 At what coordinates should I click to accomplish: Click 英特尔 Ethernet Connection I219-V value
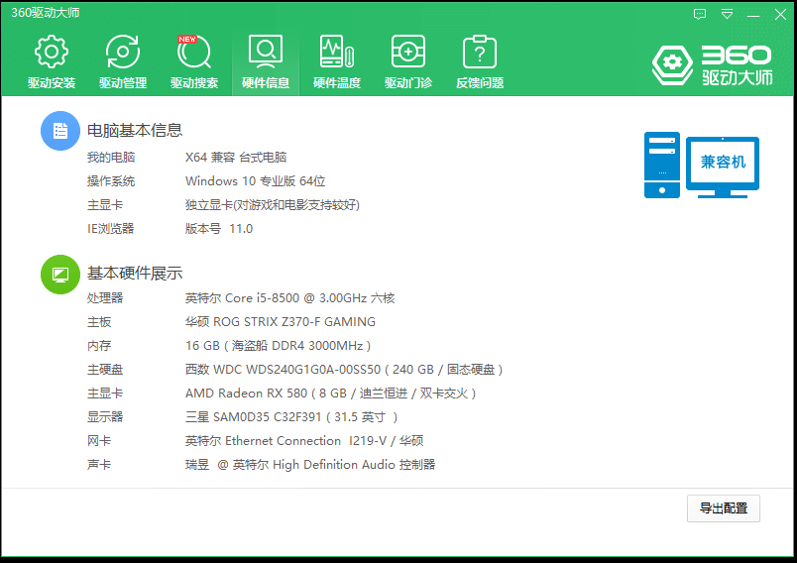point(304,440)
